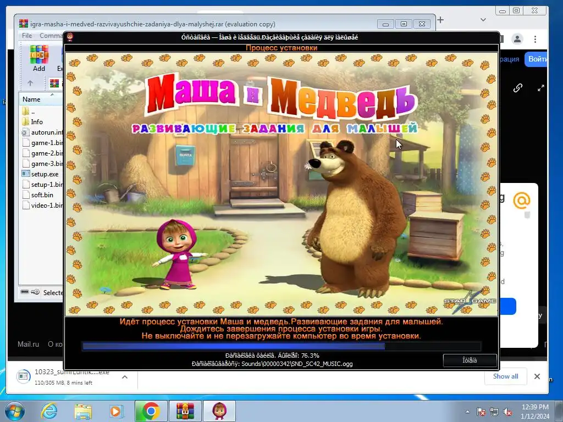Click the WinRAR status bar key icon
Viewport: 563px width, 422px height.
tap(35, 292)
